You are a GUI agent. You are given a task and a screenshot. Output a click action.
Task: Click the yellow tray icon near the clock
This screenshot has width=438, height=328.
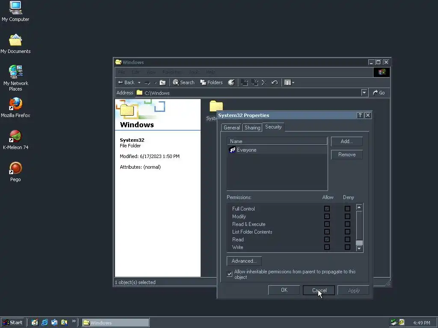pos(402,322)
